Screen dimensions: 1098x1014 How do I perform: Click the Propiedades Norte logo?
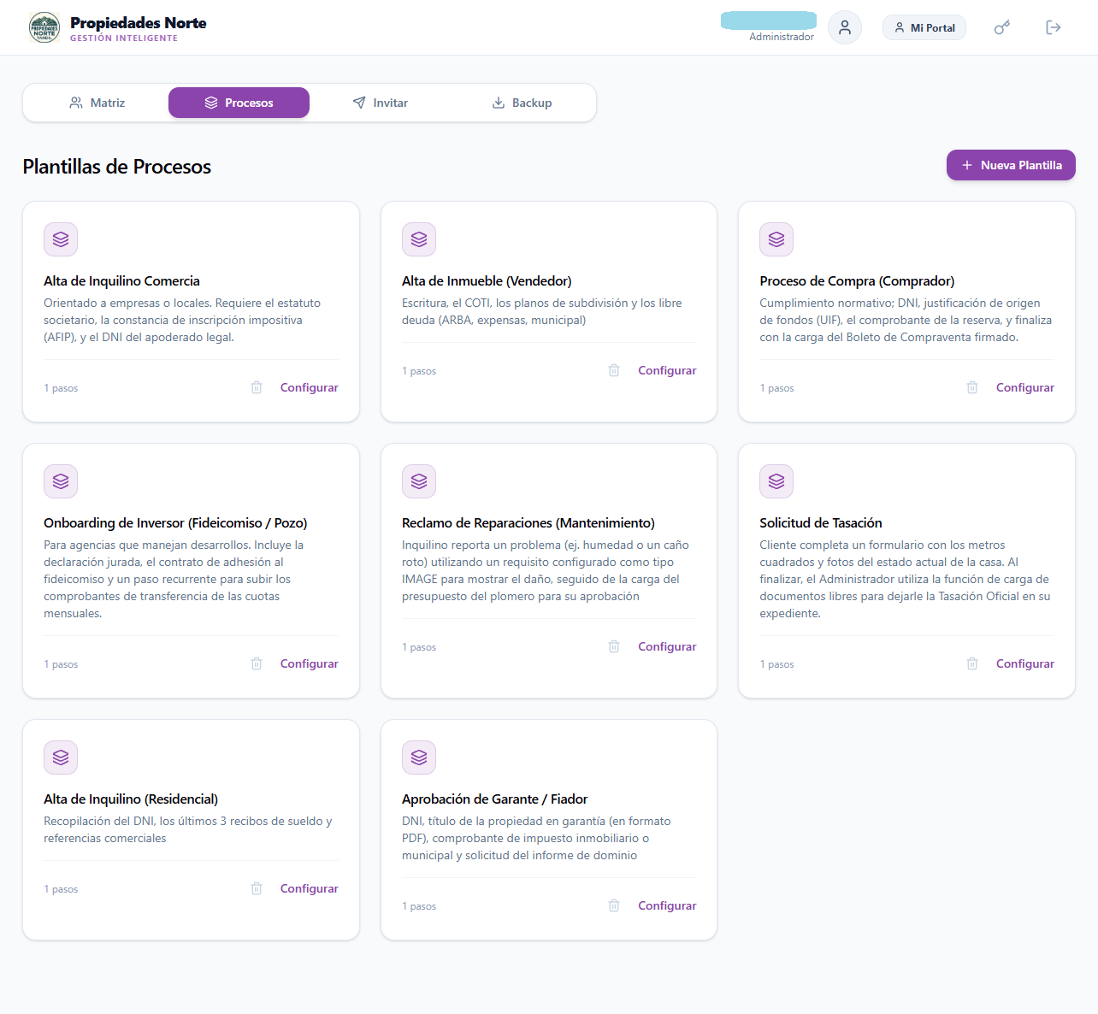tap(44, 27)
